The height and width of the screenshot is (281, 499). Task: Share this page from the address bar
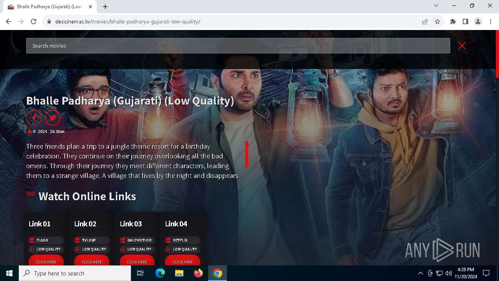tap(425, 21)
